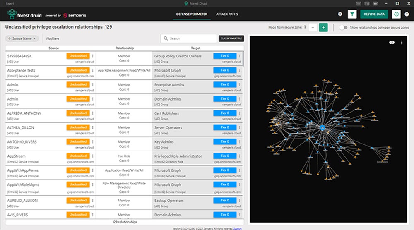Open the settings gear icon
This screenshot has height=230, width=414.
pos(340,14)
